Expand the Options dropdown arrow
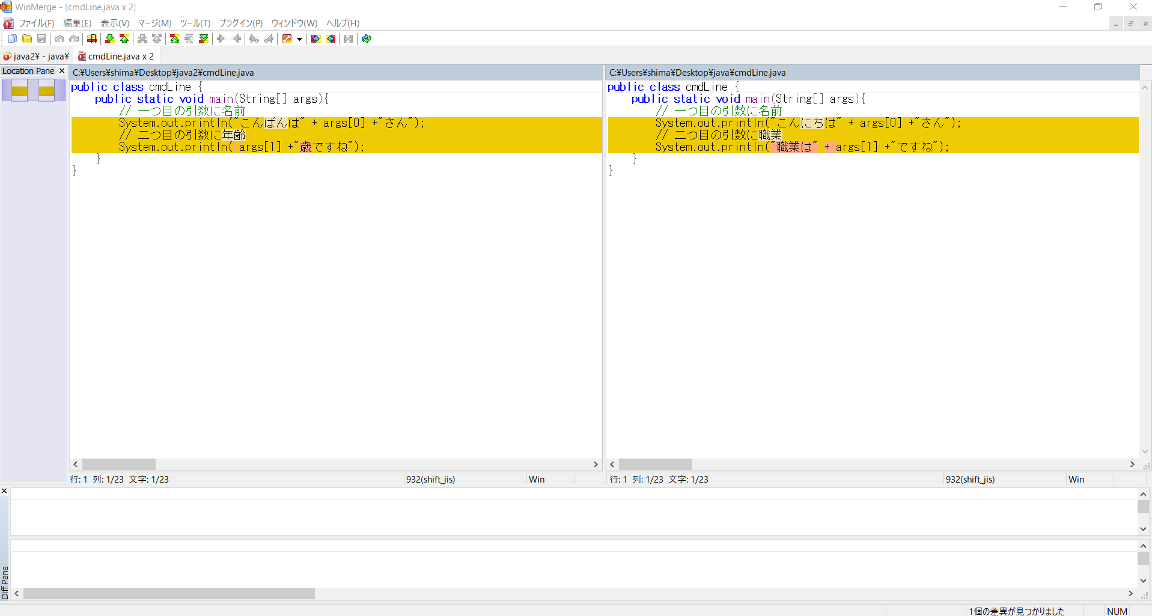The height and width of the screenshot is (616, 1152). [299, 39]
